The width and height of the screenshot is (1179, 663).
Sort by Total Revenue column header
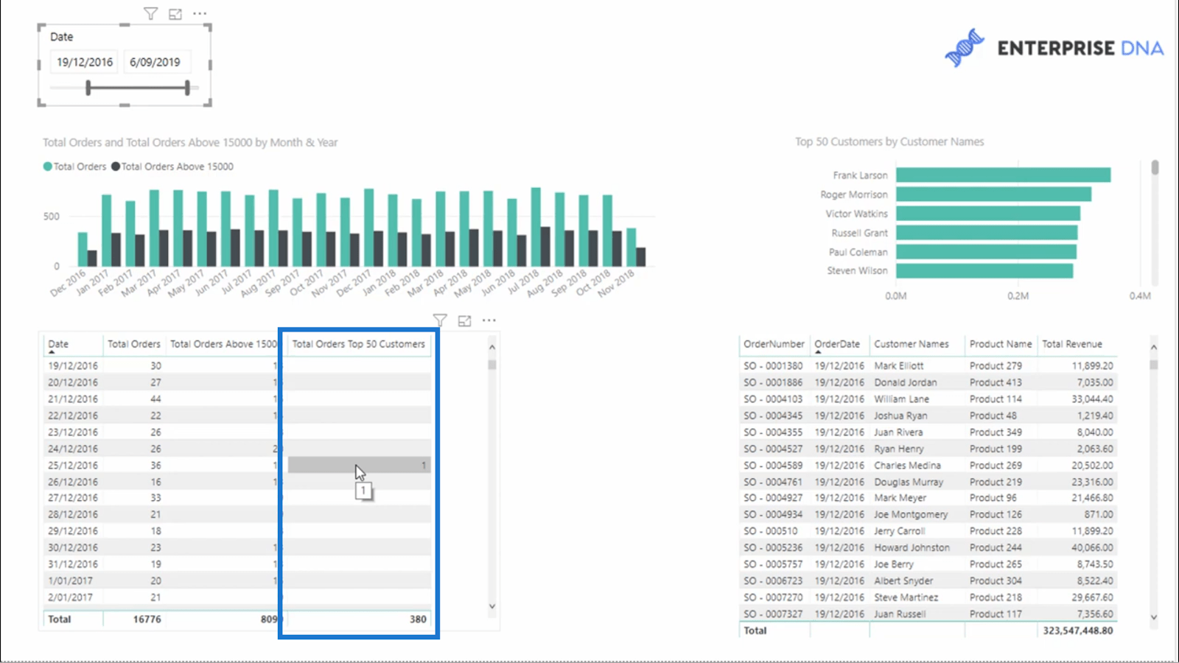(x=1072, y=344)
